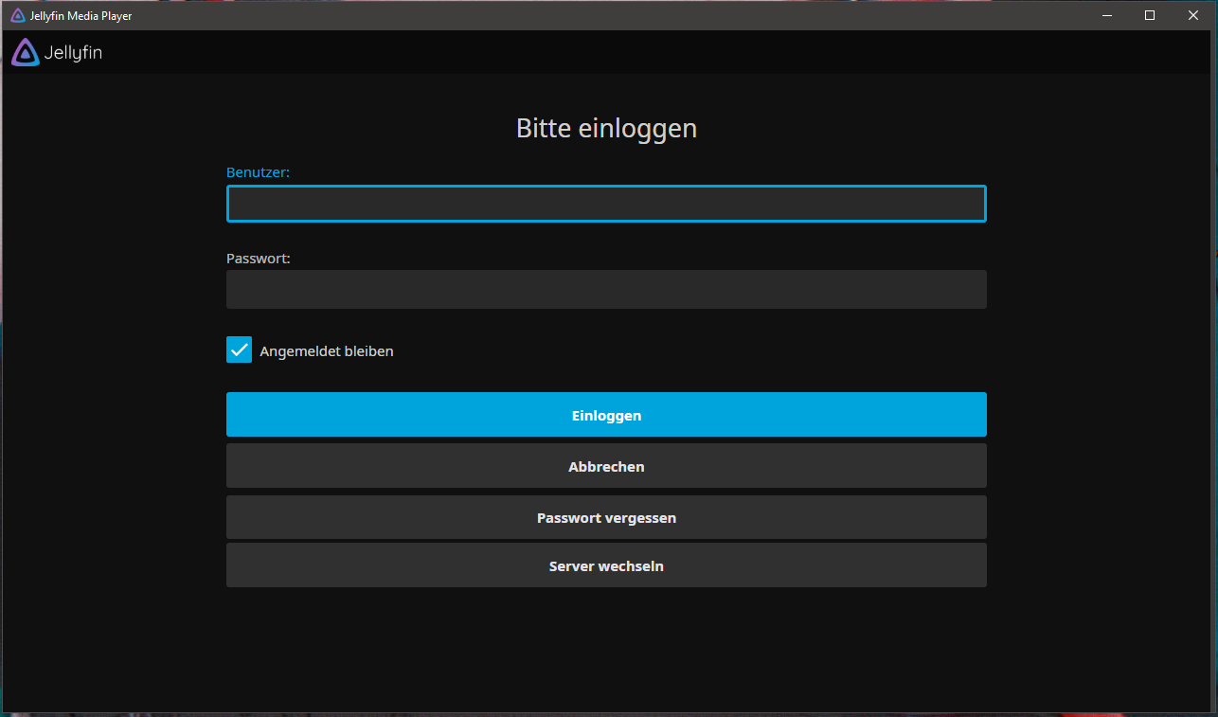Choose Server wechseln to switch servers
1218x717 pixels.
tap(606, 566)
